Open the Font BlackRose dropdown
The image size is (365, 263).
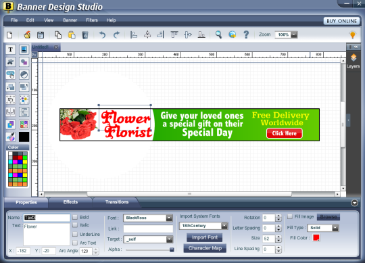[x=169, y=218]
